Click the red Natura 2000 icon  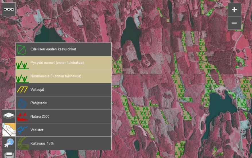coord(22,117)
